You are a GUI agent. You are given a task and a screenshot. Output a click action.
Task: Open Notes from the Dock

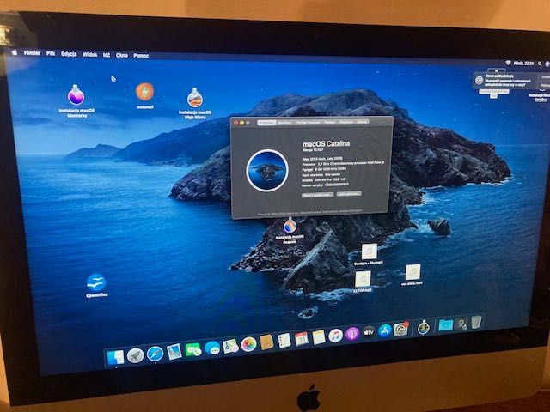[x=319, y=337]
